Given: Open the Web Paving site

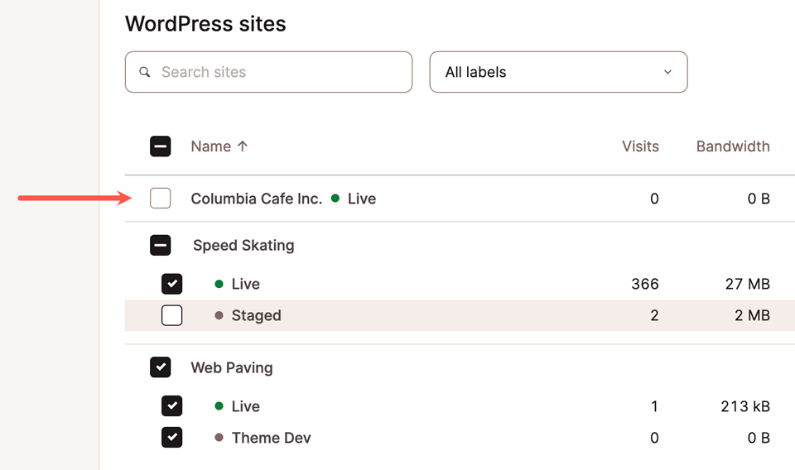Looking at the screenshot, I should pyautogui.click(x=232, y=367).
